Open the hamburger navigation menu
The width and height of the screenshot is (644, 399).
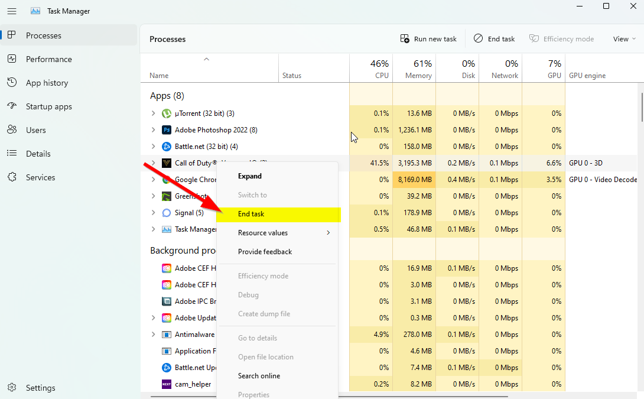(12, 11)
